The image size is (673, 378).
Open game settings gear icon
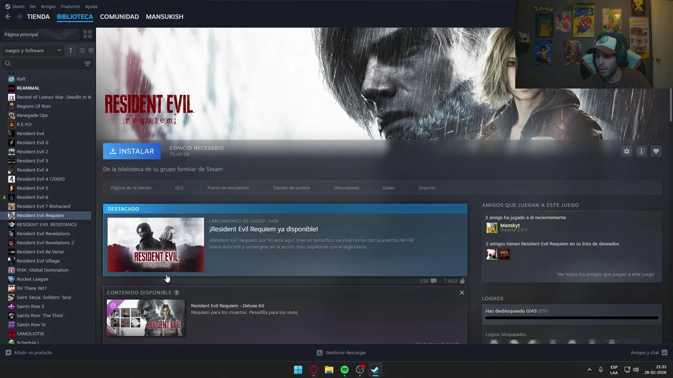point(627,151)
